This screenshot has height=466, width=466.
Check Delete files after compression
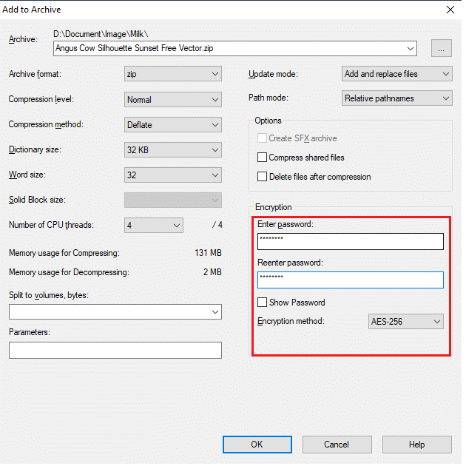tap(262, 177)
